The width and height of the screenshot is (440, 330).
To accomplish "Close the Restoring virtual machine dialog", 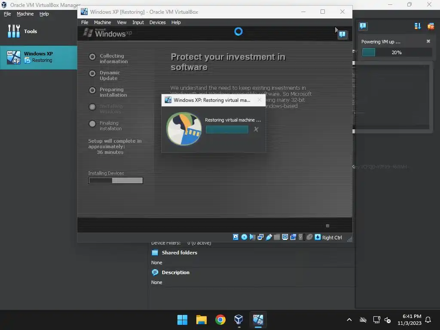I will [259, 100].
